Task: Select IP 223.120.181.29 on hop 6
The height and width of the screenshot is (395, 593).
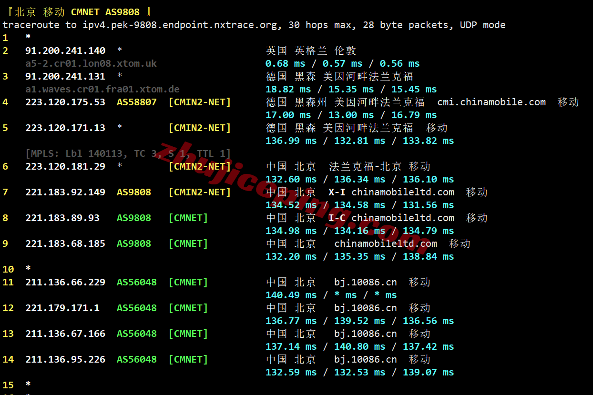Action: click(65, 166)
